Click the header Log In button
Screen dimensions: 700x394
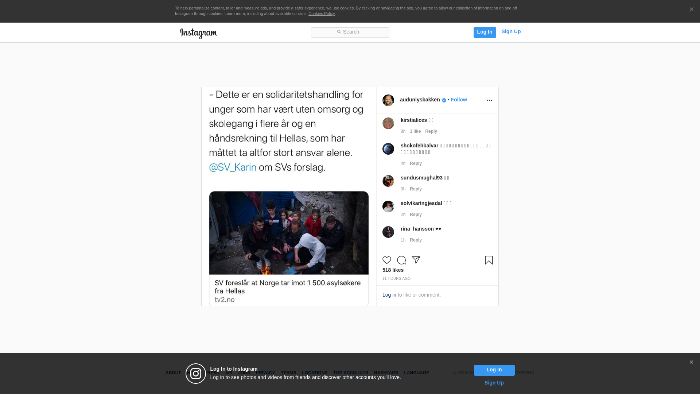pyautogui.click(x=485, y=32)
